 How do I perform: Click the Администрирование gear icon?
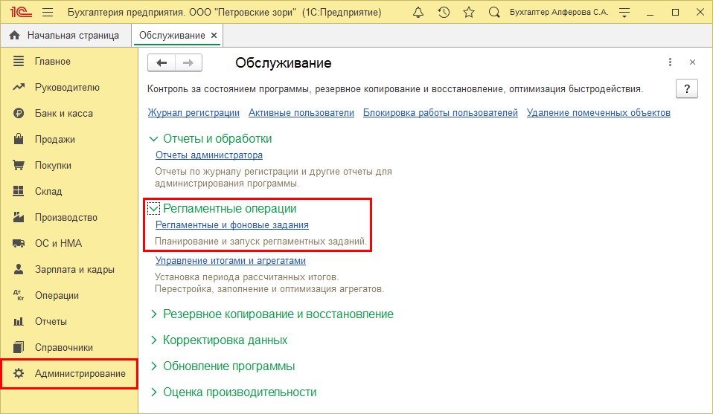point(18,373)
